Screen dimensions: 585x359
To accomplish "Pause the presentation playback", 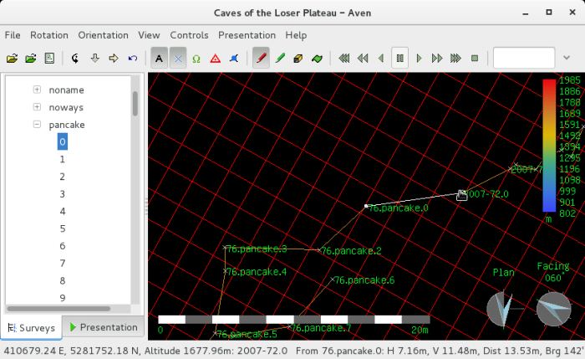I will click(400, 58).
